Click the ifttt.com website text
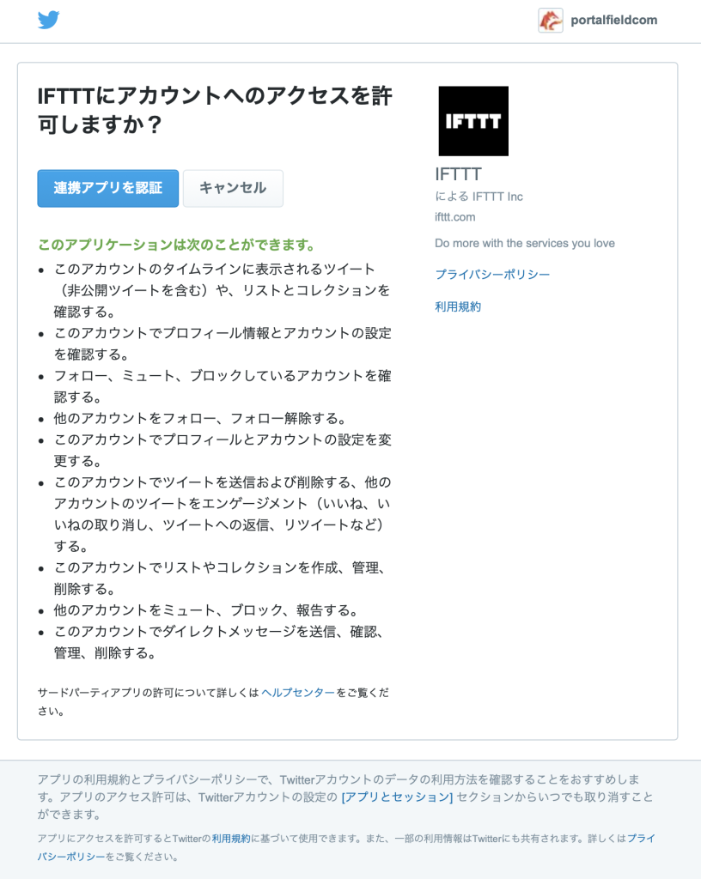 pyautogui.click(x=454, y=217)
